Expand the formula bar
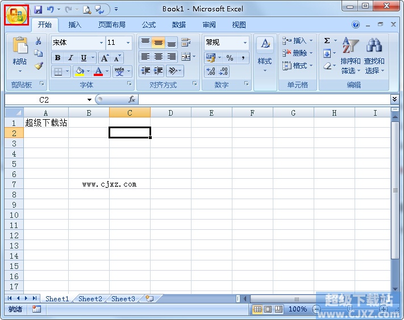Viewport: 404px width, 320px height. [x=394, y=99]
